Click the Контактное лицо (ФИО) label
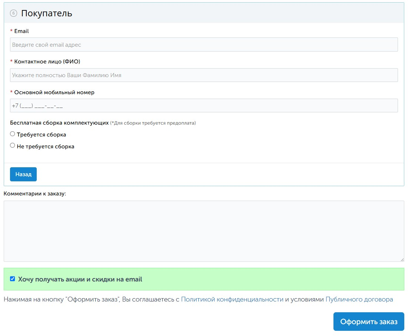This screenshot has width=408, height=336. coord(47,62)
